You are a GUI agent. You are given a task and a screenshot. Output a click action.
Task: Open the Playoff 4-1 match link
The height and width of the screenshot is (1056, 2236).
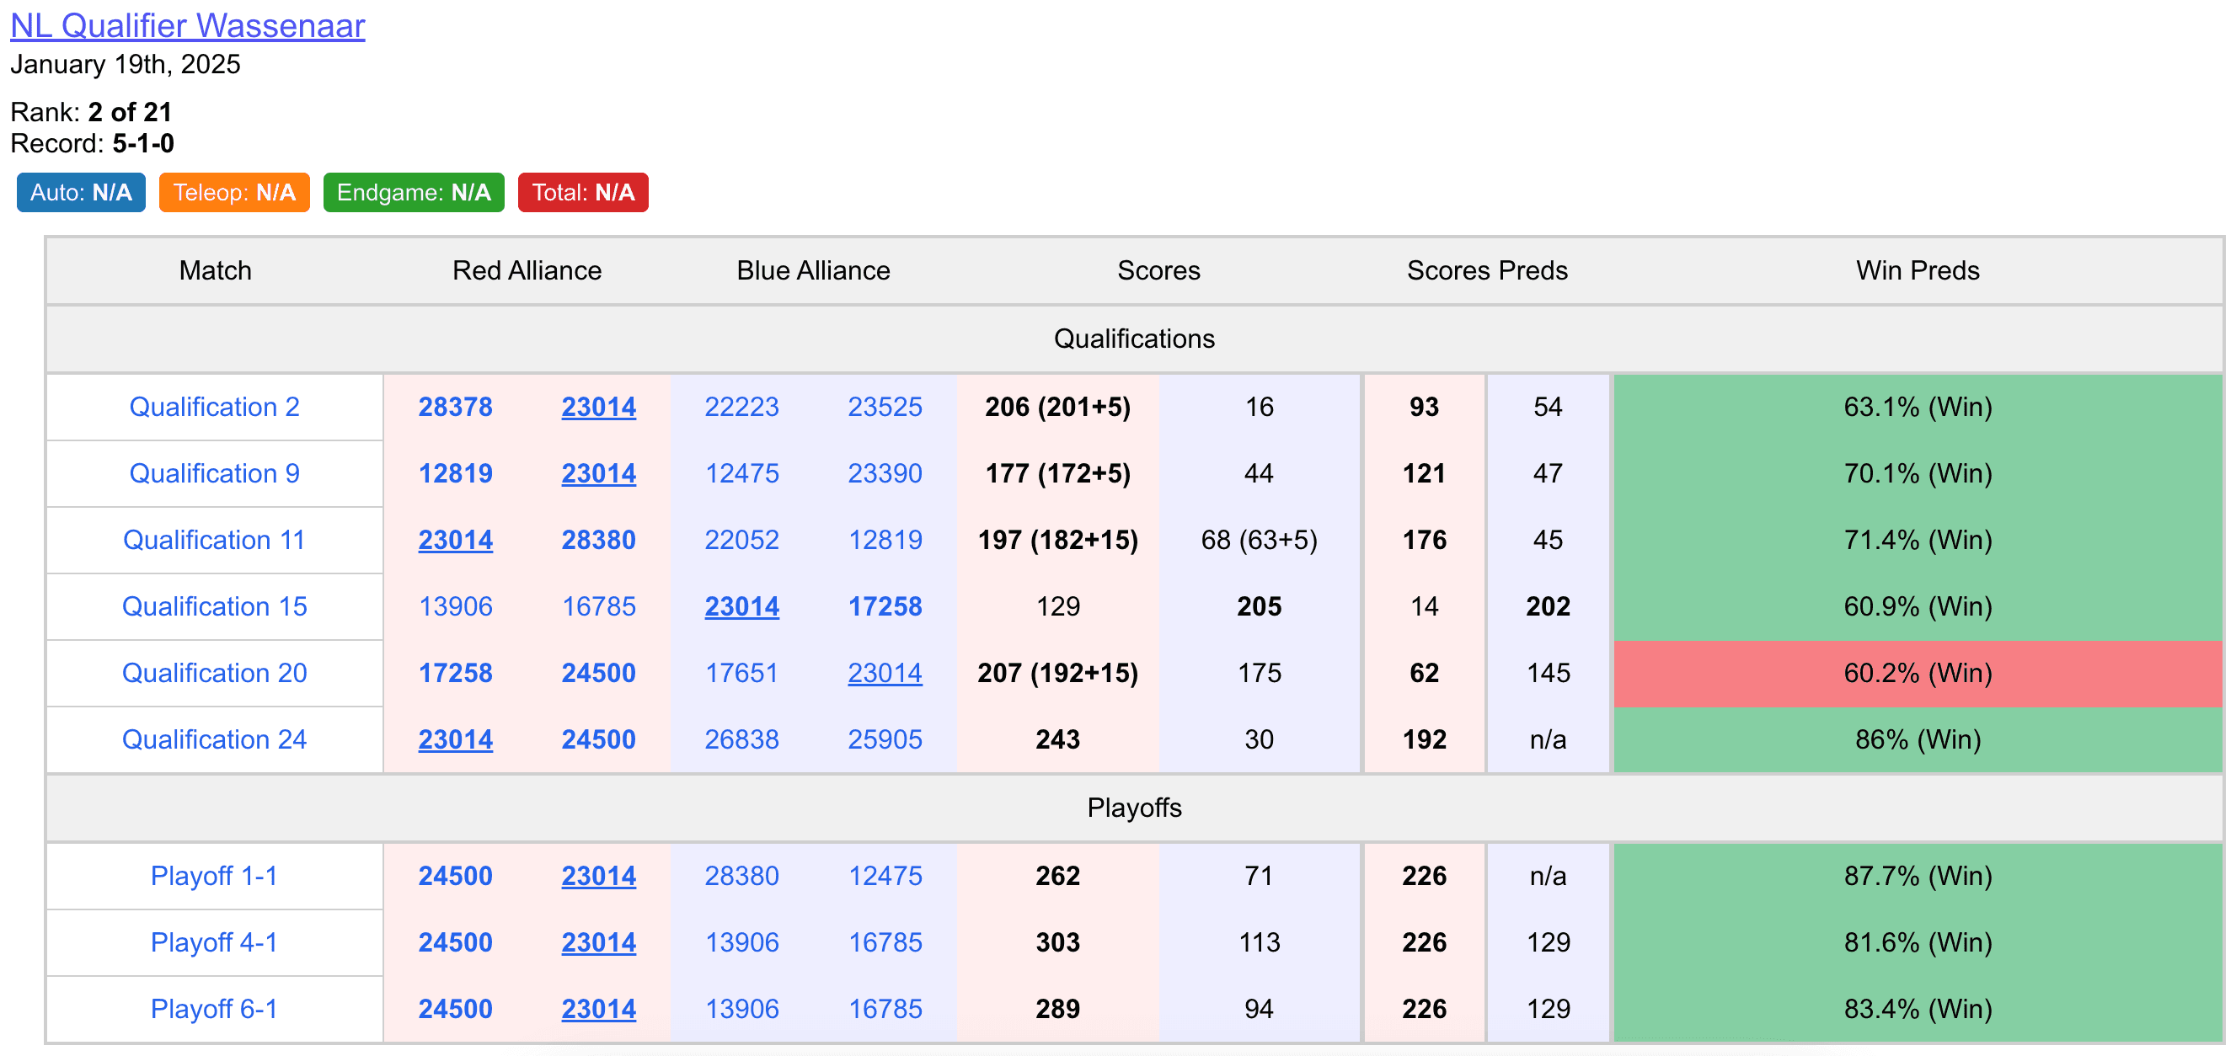(x=214, y=942)
